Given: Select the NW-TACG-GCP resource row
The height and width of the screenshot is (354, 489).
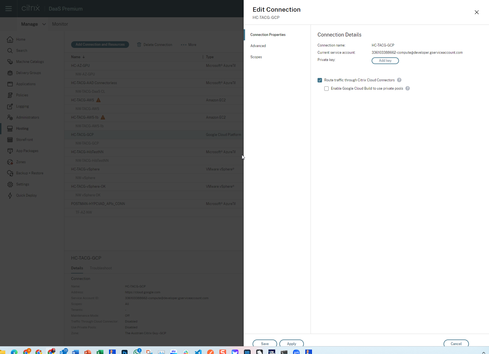Looking at the screenshot, I should point(154,143).
